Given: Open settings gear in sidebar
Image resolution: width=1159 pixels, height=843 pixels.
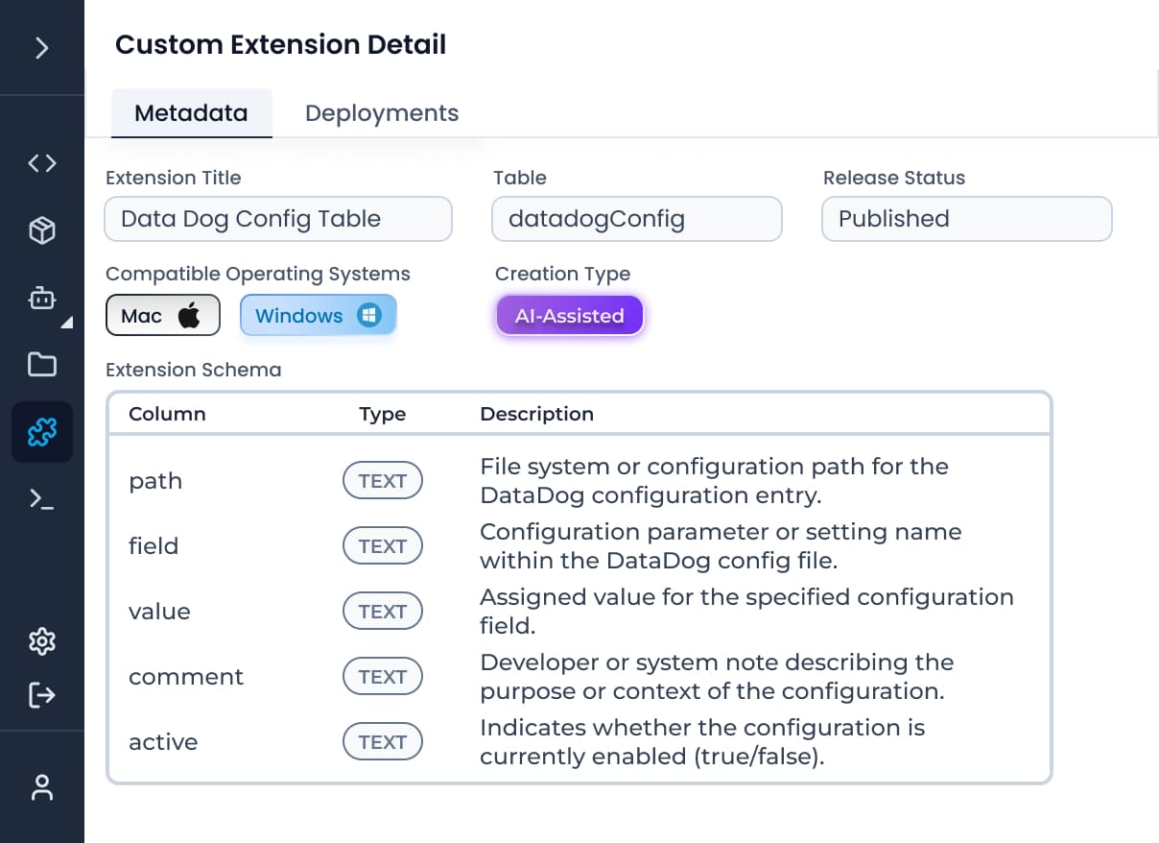Looking at the screenshot, I should pyautogui.click(x=42, y=641).
